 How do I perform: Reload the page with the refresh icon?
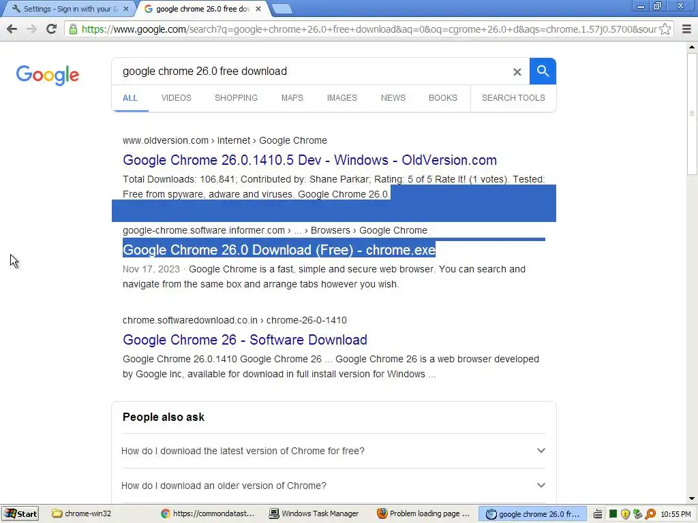[51, 29]
